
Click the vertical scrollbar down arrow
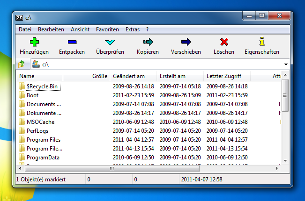click(285, 162)
